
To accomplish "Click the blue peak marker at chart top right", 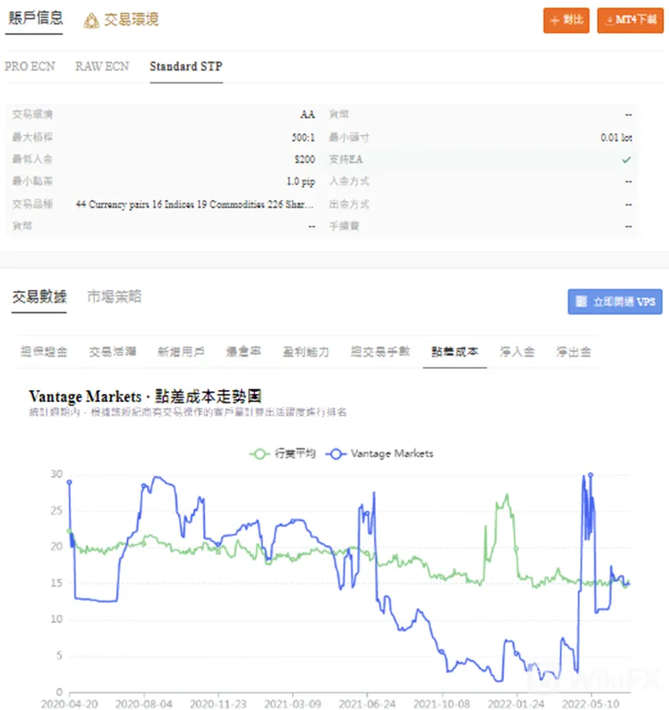I will pyautogui.click(x=591, y=475).
